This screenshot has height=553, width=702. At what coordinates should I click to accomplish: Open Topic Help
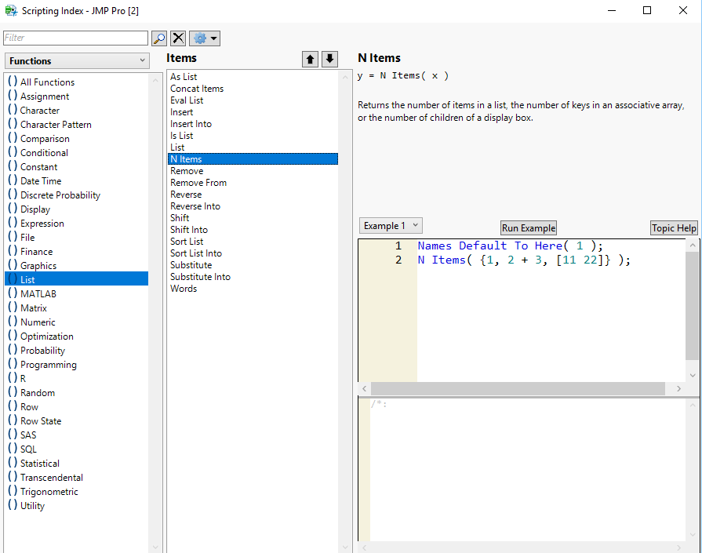tap(674, 228)
